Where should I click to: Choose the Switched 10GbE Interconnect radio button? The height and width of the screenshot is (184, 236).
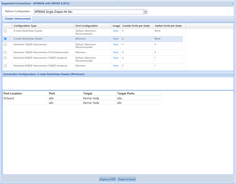[5, 44]
